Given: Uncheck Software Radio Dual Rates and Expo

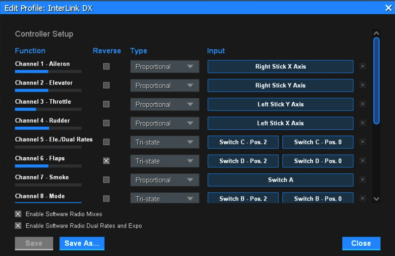Looking at the screenshot, I should pyautogui.click(x=18, y=225).
